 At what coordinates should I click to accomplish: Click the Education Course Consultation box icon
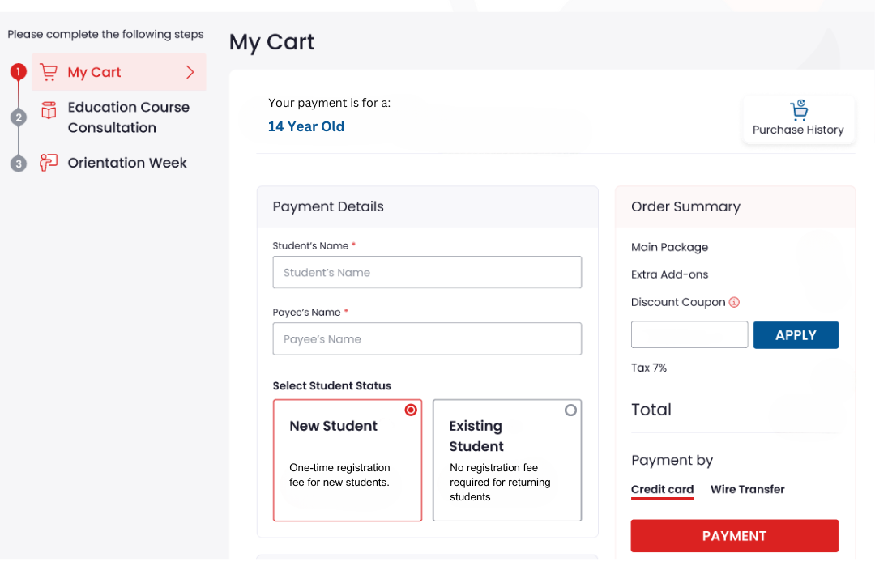click(x=49, y=110)
